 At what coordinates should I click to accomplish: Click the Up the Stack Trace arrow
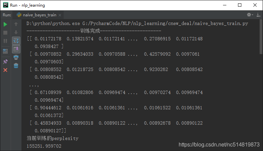(x=16, y=24)
